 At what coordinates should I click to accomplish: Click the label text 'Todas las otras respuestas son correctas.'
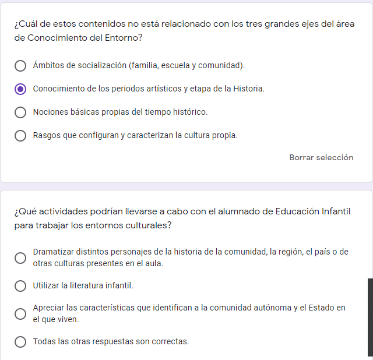pos(111,341)
